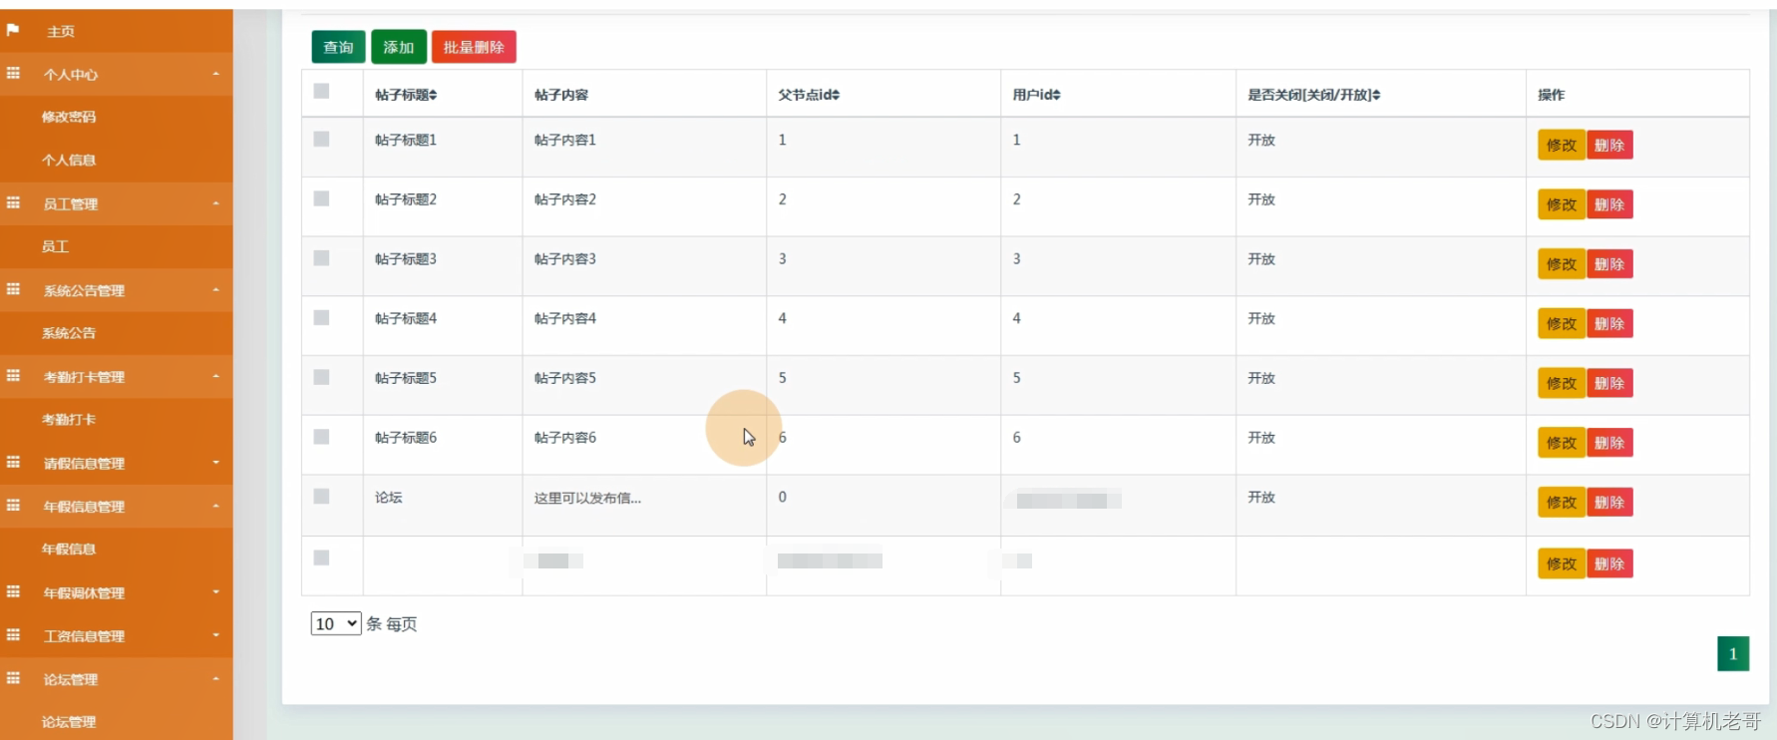Viewport: 1777px width, 740px height.
Task: Sort by 帖子标题 column arrow
Action: click(433, 95)
